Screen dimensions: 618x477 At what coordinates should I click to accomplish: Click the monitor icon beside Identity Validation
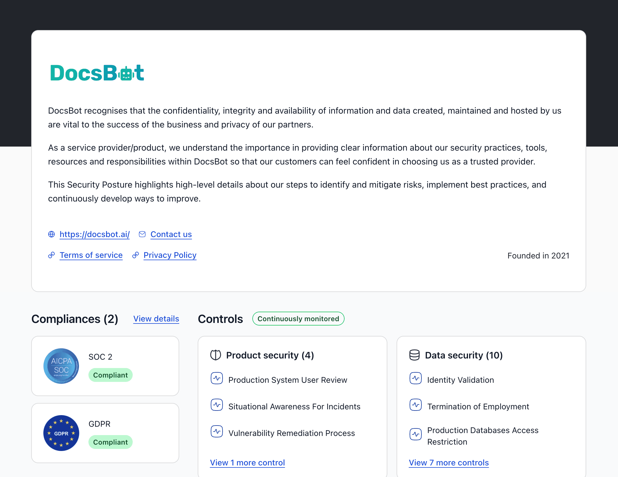[x=416, y=378]
